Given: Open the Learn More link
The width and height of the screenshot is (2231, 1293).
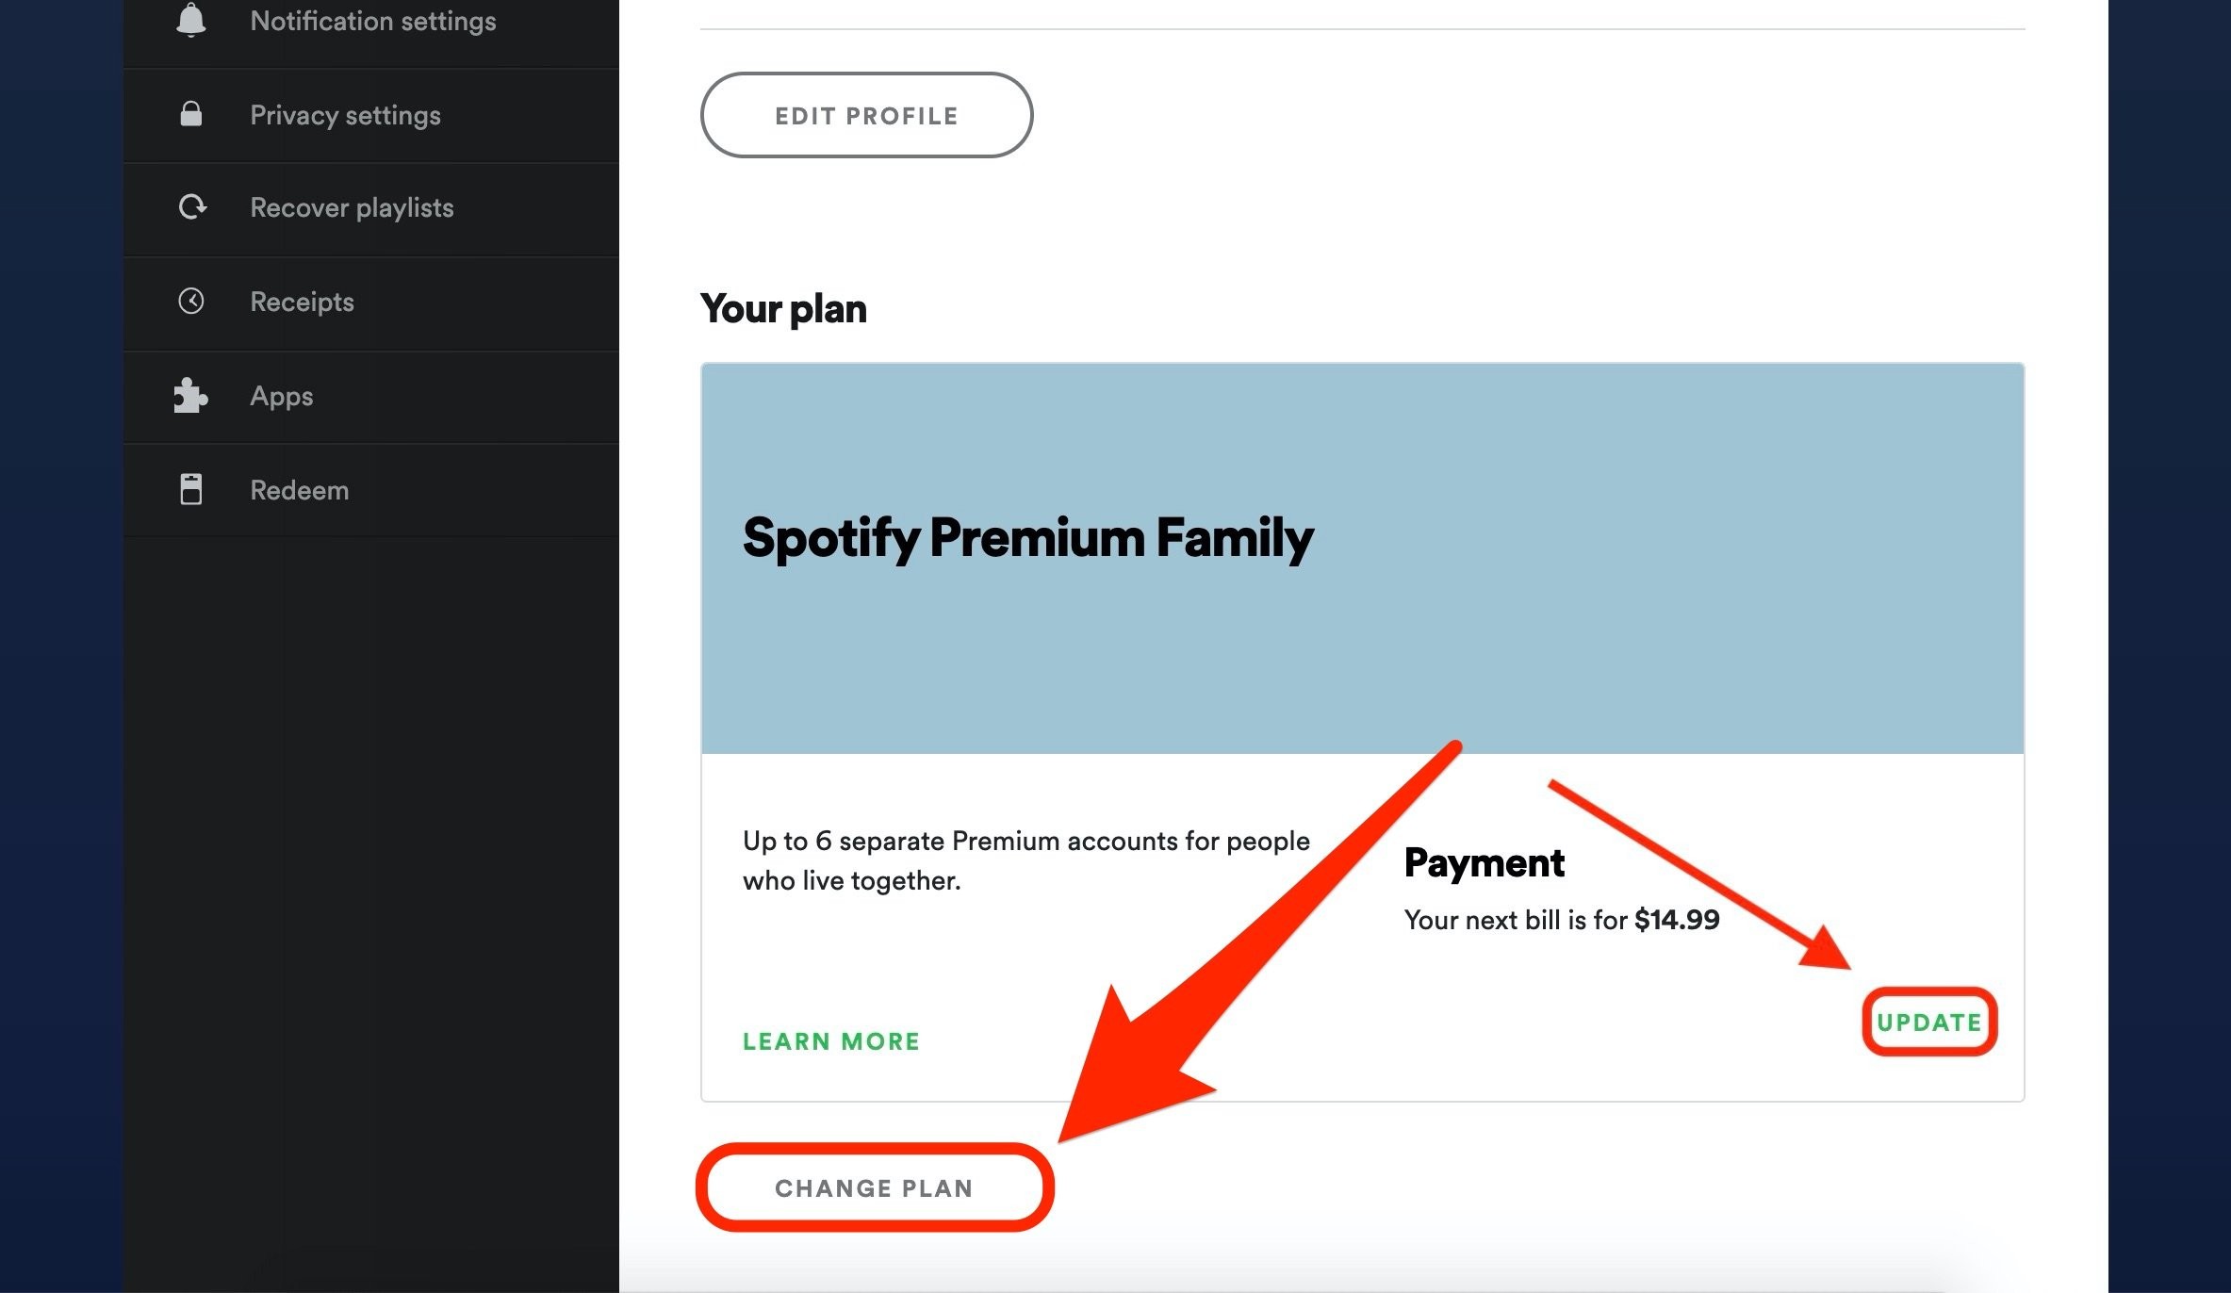Looking at the screenshot, I should pos(831,1040).
